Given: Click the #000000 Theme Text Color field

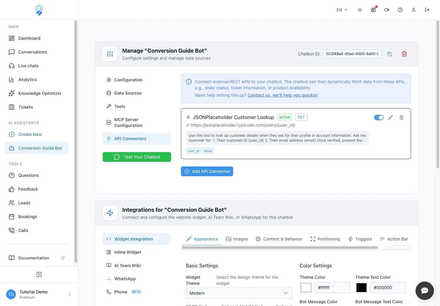Looking at the screenshot, I should 388,288.
